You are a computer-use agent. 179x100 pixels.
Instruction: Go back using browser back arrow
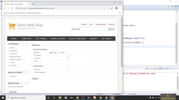(4, 8)
